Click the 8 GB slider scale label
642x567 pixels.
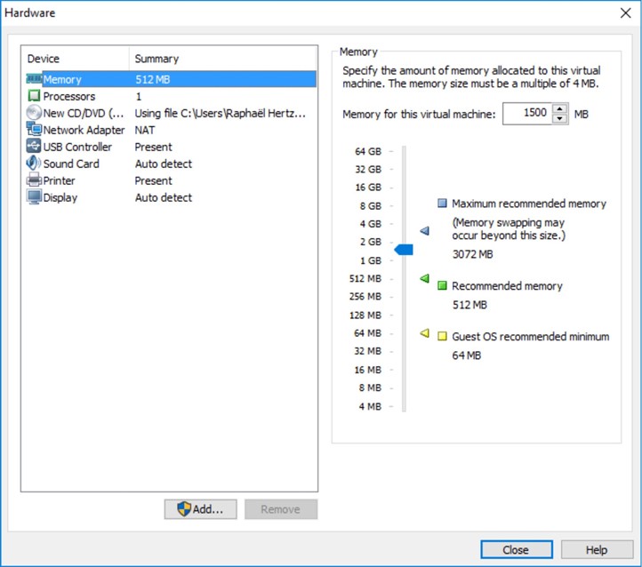tap(371, 206)
